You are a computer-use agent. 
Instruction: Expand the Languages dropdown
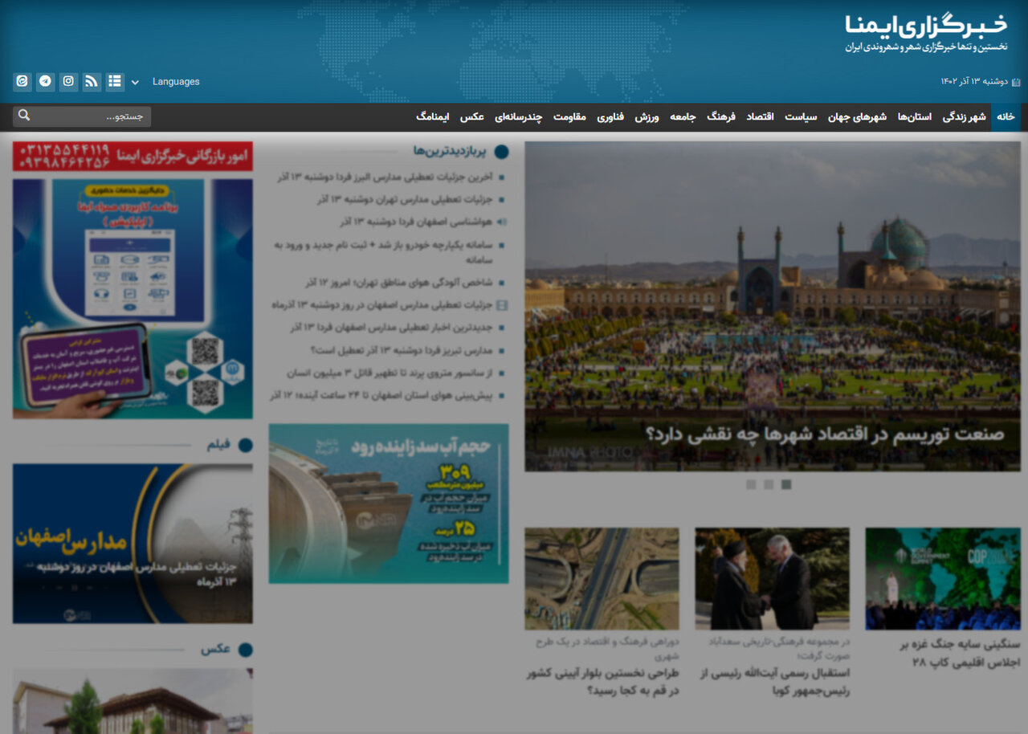coord(176,81)
